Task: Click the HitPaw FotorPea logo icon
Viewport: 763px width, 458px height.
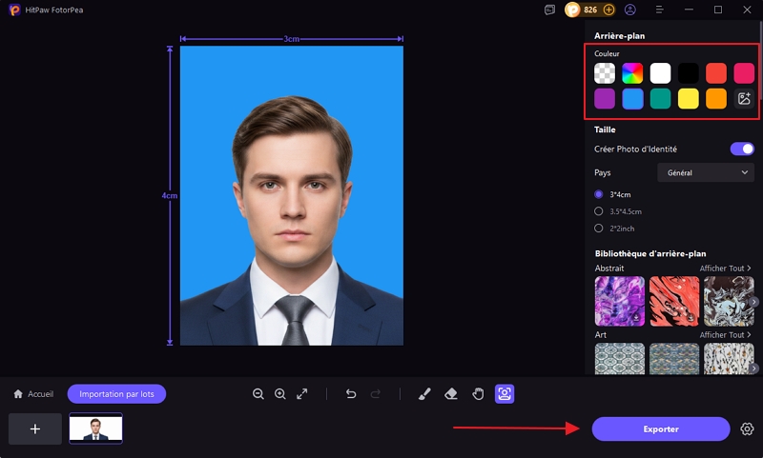Action: 14,10
